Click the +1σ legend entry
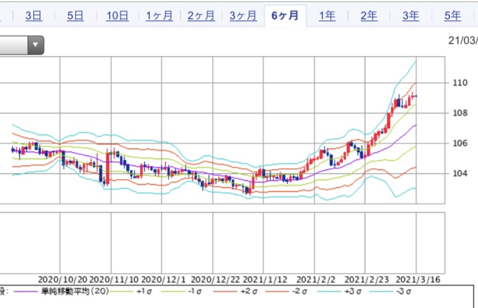The height and width of the screenshot is (308, 478). tap(144, 291)
